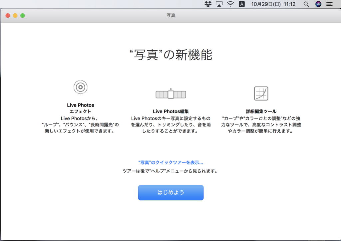Click the text ツアーは後で"ヘルプ"メニューから見られます。
This screenshot has height=241, width=341.
[171, 171]
